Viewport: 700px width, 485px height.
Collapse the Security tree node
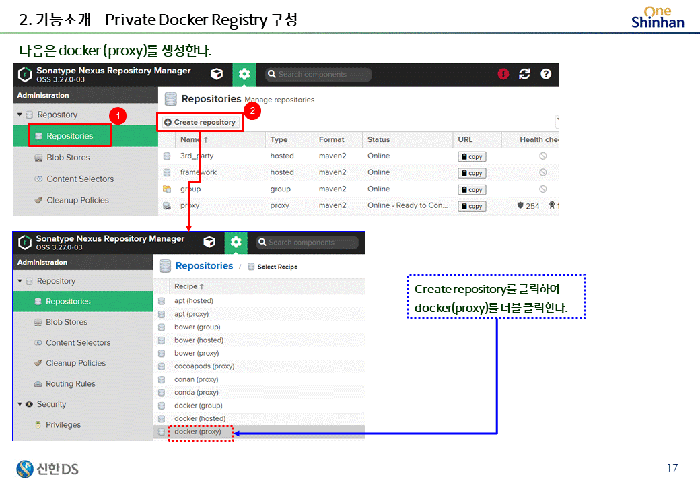click(20, 404)
